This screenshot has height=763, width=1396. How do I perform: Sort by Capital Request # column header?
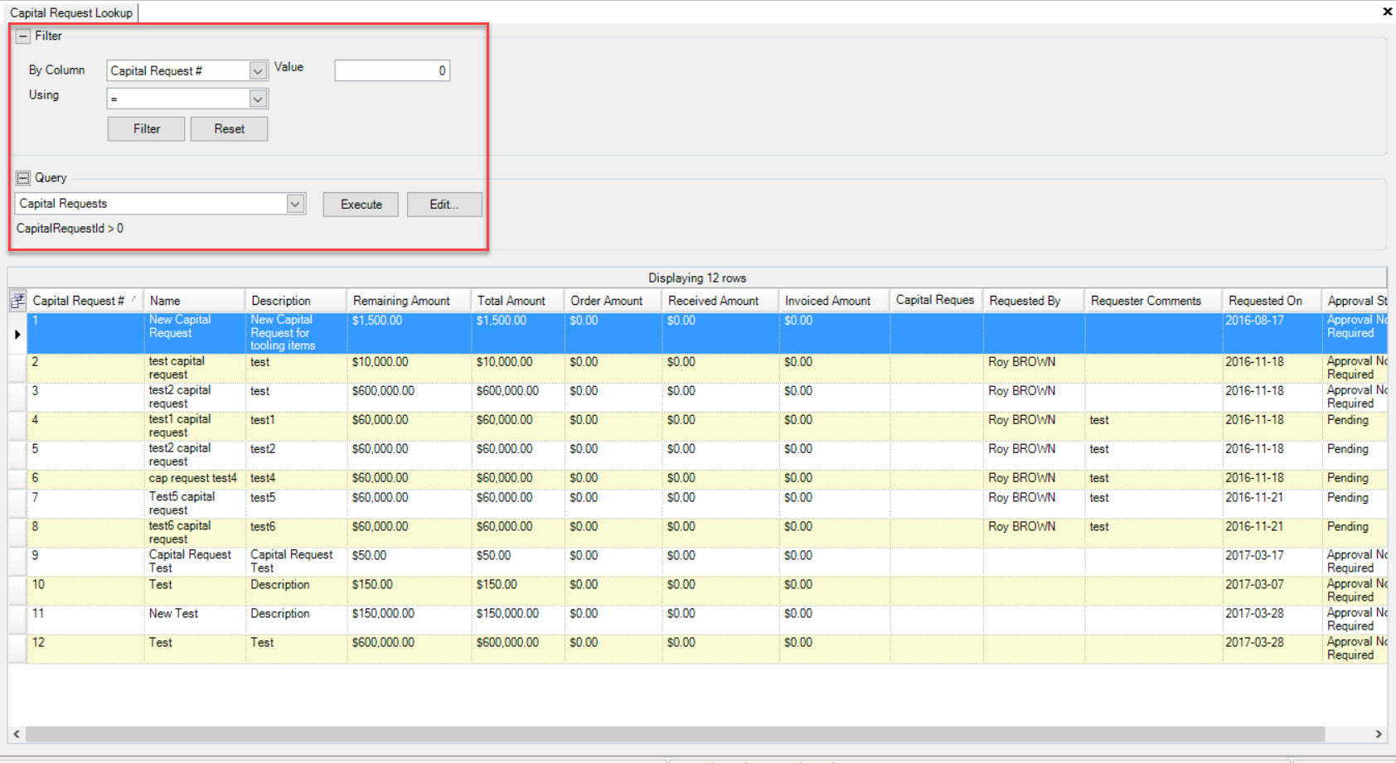[x=85, y=301]
